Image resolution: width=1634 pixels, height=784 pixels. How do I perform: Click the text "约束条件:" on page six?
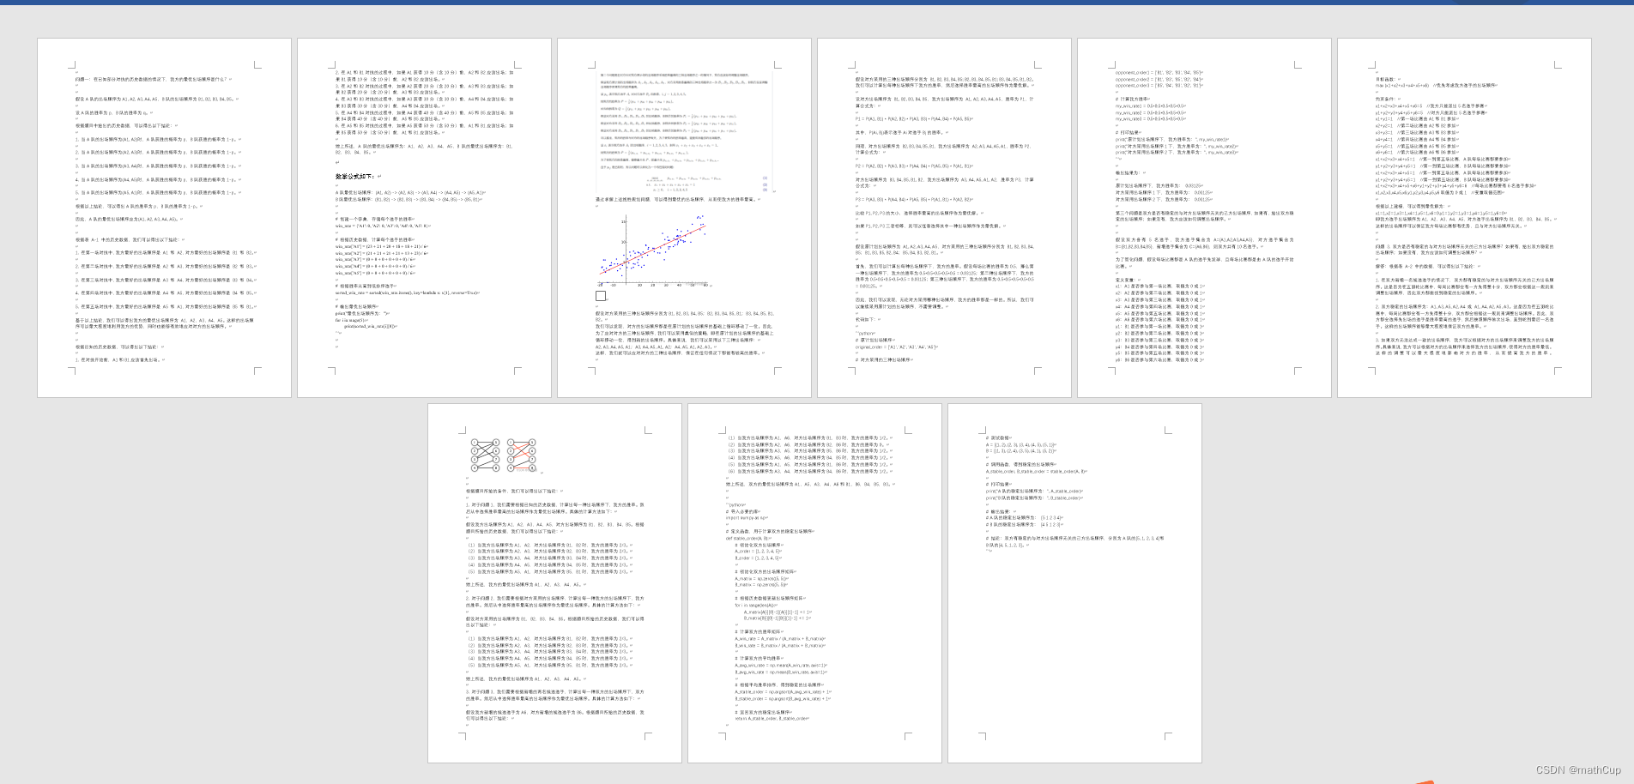[x=1385, y=100]
